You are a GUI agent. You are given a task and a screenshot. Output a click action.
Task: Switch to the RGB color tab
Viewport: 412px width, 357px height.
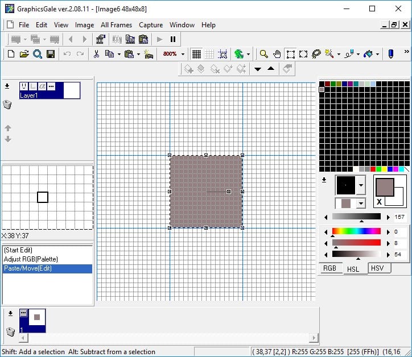click(x=329, y=268)
